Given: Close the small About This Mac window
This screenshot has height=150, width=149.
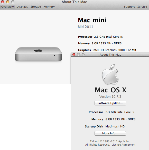Looking at the screenshot, I should [x=74, y=55].
